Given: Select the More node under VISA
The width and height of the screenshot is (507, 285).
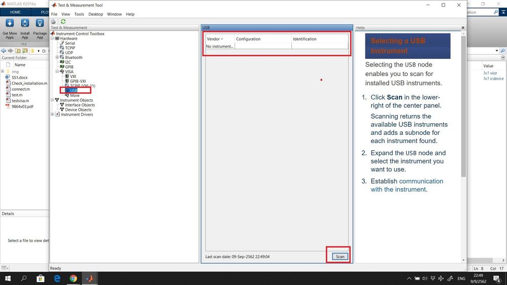Looking at the screenshot, I should click(75, 95).
